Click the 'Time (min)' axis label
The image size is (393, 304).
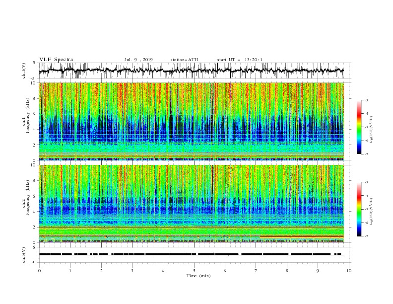[x=198, y=276]
